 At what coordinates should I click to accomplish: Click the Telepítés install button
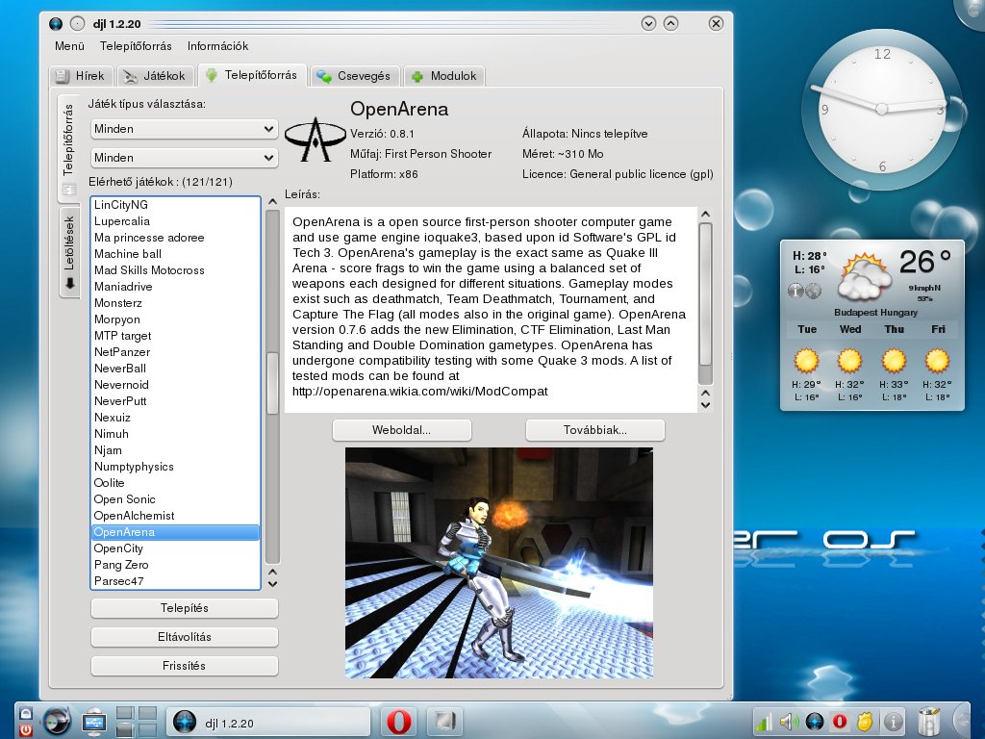coord(184,608)
